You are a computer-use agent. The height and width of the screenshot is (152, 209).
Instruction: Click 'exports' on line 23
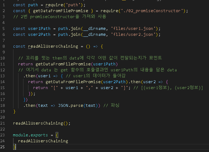pyautogui.click(x=39, y=135)
